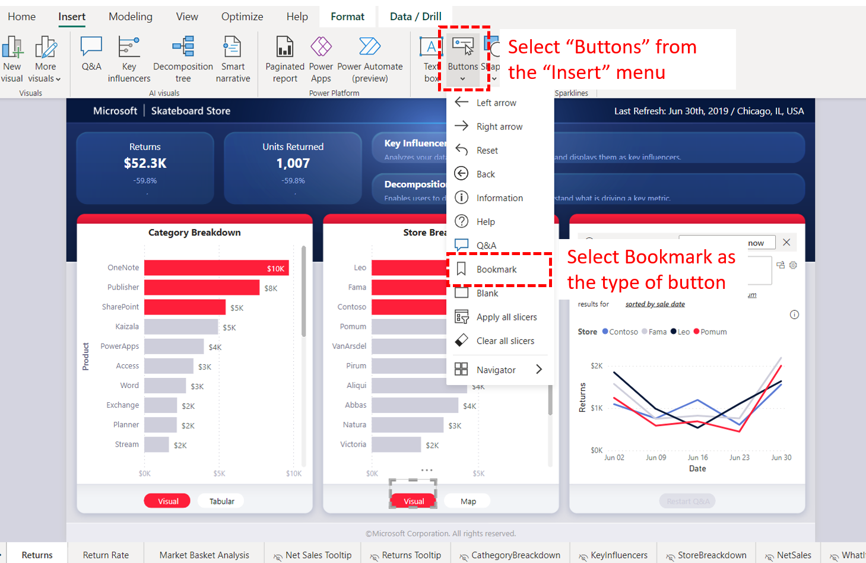The image size is (866, 563).
Task: Open the Data / Drill tab
Action: point(415,17)
